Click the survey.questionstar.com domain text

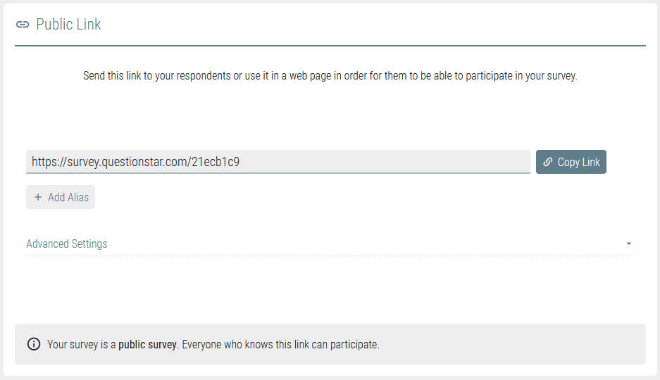(x=127, y=162)
